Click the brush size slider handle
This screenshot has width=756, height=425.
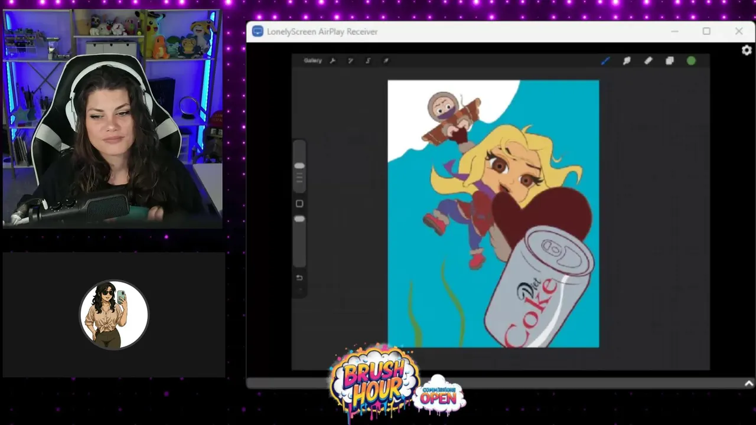click(299, 166)
